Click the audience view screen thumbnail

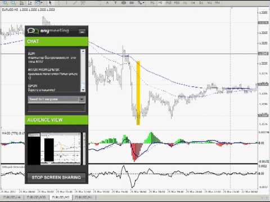(x=55, y=149)
